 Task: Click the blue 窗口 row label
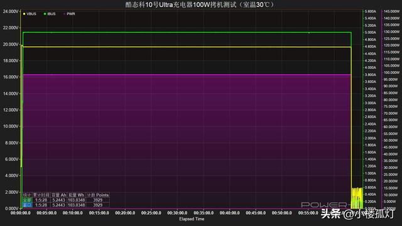coord(27,205)
